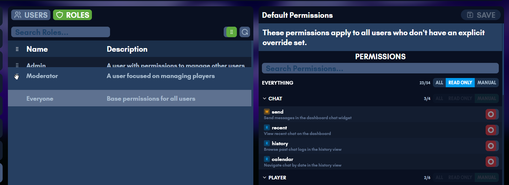This screenshot has height=185, width=509.
Task: Click the Name column header
Action: coord(37,49)
